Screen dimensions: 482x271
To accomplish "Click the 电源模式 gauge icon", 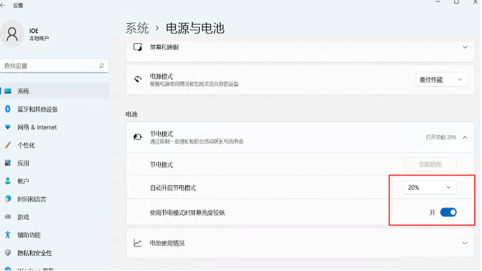I will coord(138,79).
